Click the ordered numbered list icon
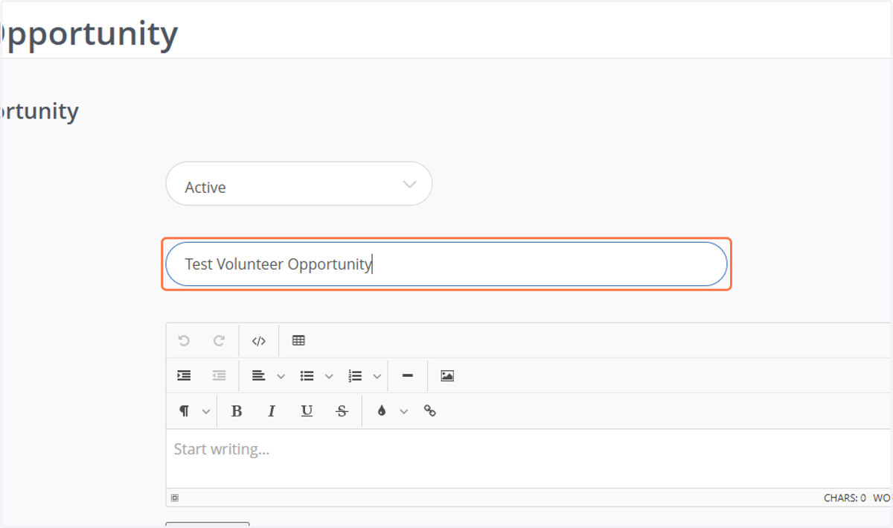Screen dimensions: 893x528 tap(355, 376)
